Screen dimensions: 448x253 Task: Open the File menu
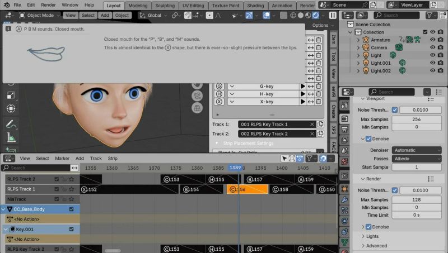pos(17,5)
